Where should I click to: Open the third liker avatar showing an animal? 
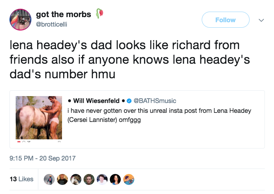(76, 179)
